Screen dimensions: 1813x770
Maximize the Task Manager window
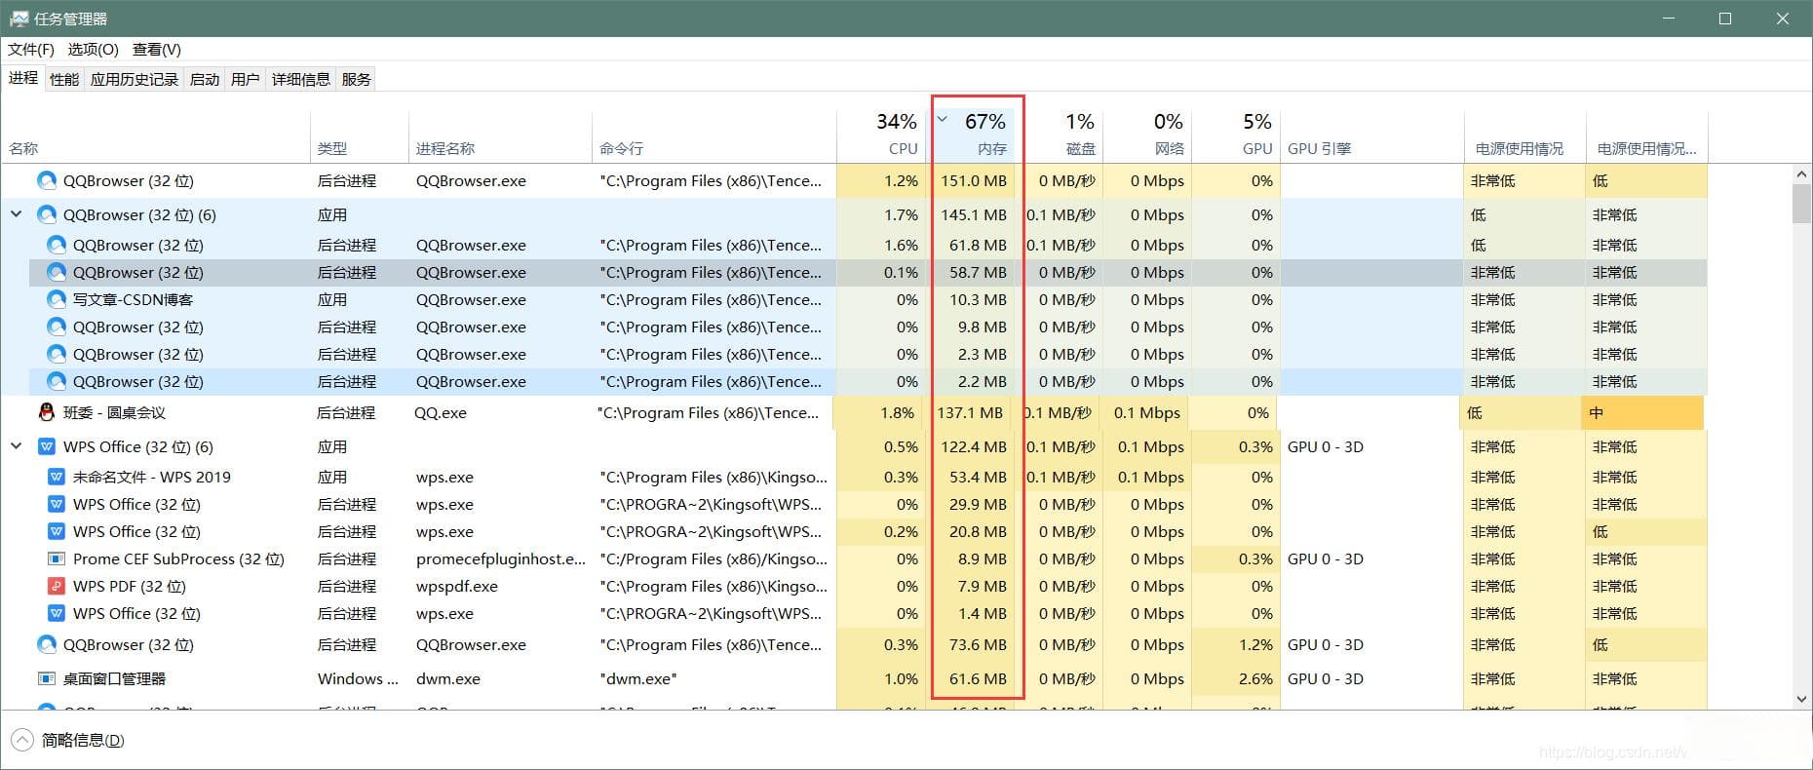[1724, 19]
